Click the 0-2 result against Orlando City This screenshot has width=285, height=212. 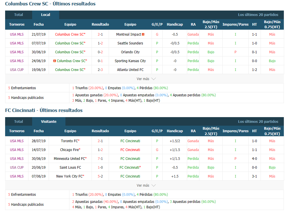click(100, 52)
